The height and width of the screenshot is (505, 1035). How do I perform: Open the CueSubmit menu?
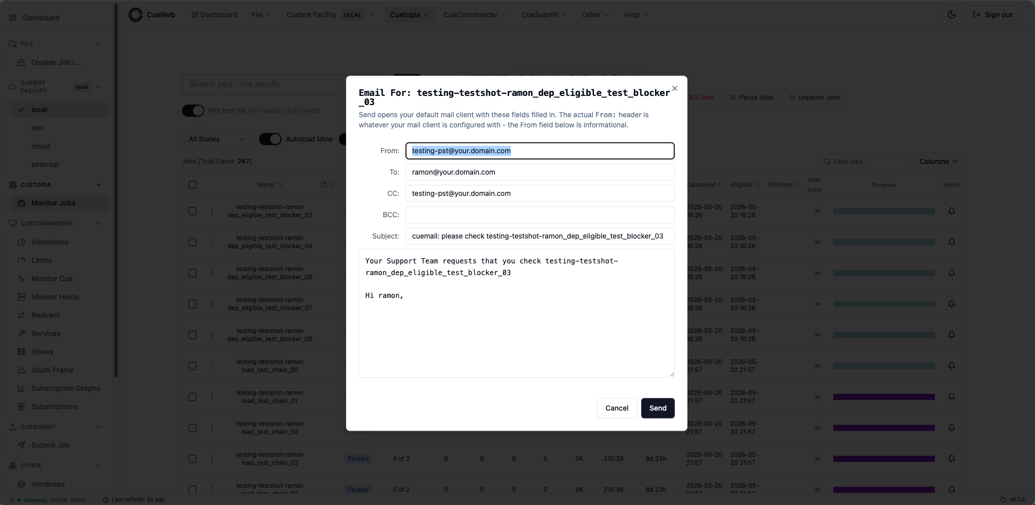click(x=544, y=15)
